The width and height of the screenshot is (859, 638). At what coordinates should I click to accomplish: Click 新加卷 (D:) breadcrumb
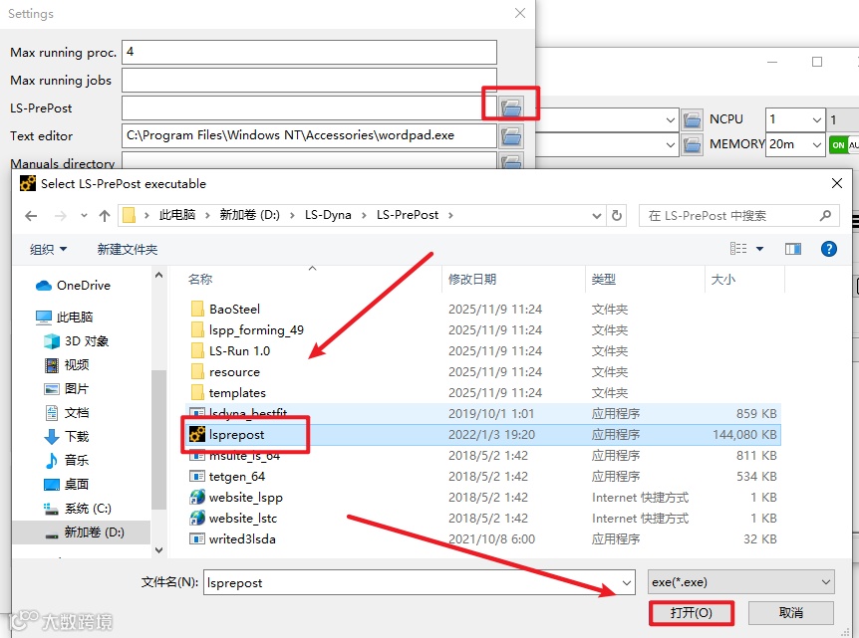pos(249,215)
